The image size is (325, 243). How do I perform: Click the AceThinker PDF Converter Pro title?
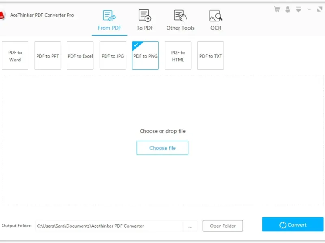tap(42, 15)
